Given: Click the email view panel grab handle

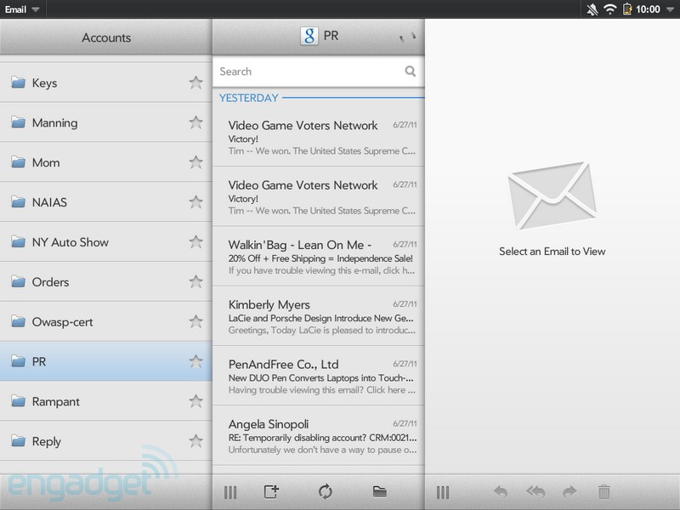Looking at the screenshot, I should click(x=443, y=492).
